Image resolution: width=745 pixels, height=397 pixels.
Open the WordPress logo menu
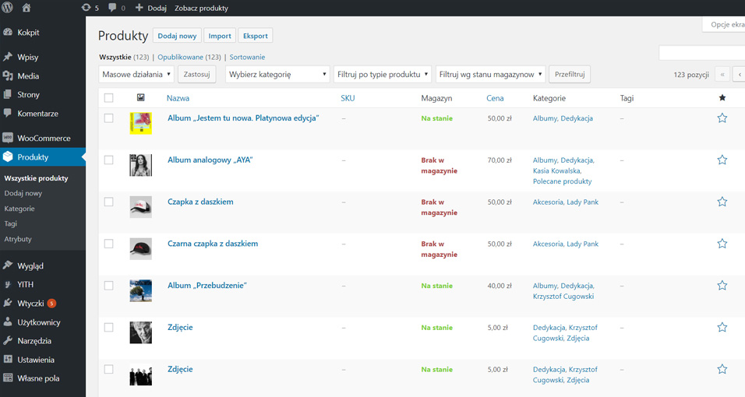8,8
